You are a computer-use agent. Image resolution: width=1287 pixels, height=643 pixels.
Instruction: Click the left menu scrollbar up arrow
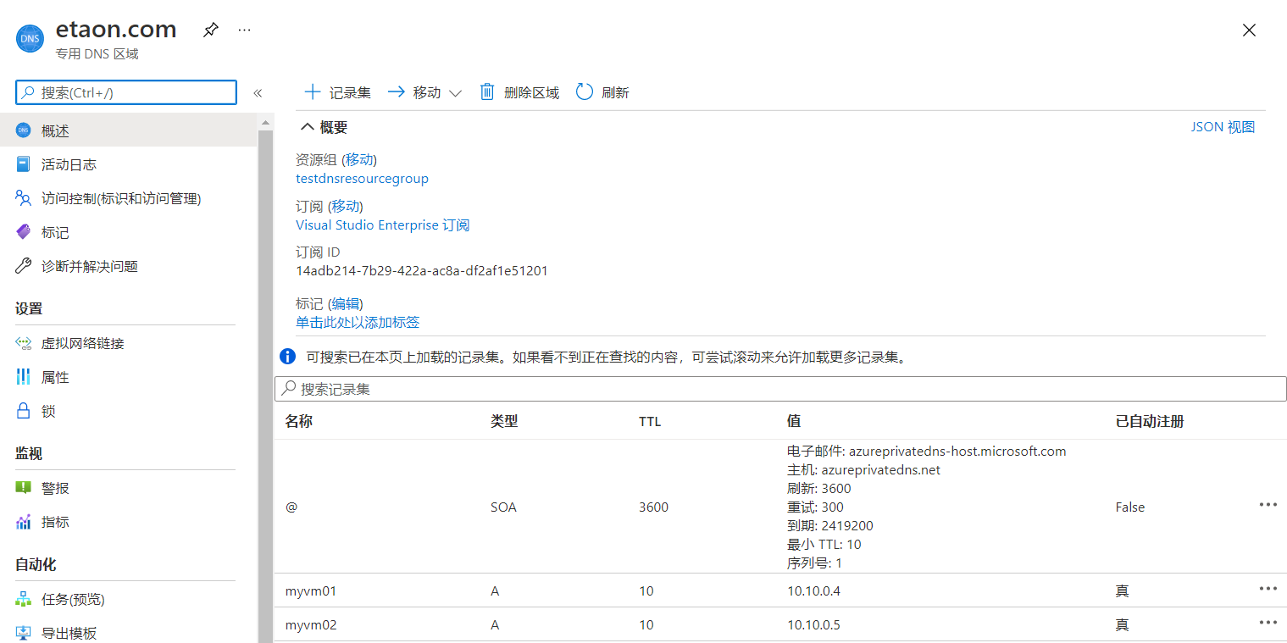coord(266,124)
